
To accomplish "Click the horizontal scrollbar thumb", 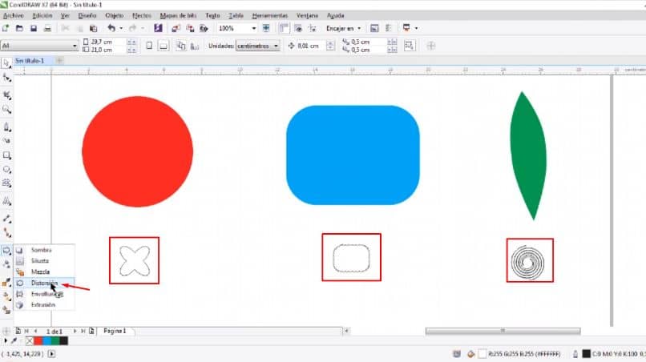I will click(x=503, y=331).
